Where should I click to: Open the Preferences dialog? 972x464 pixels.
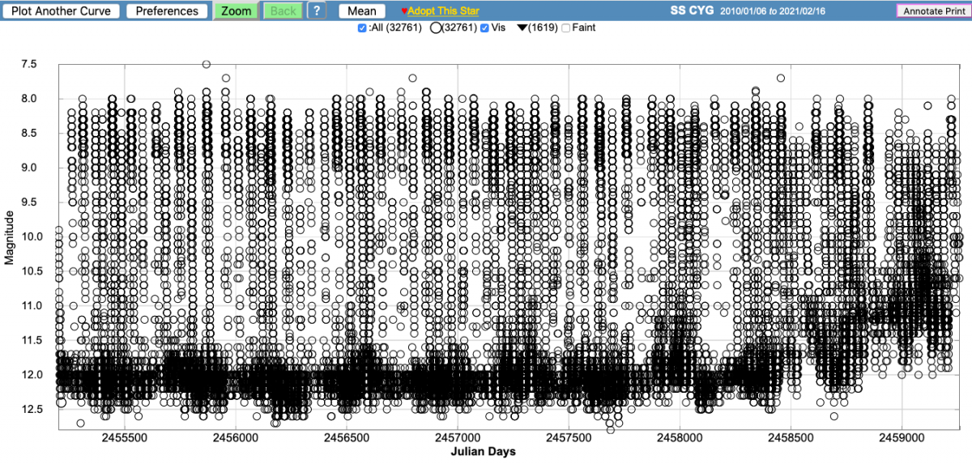[167, 11]
